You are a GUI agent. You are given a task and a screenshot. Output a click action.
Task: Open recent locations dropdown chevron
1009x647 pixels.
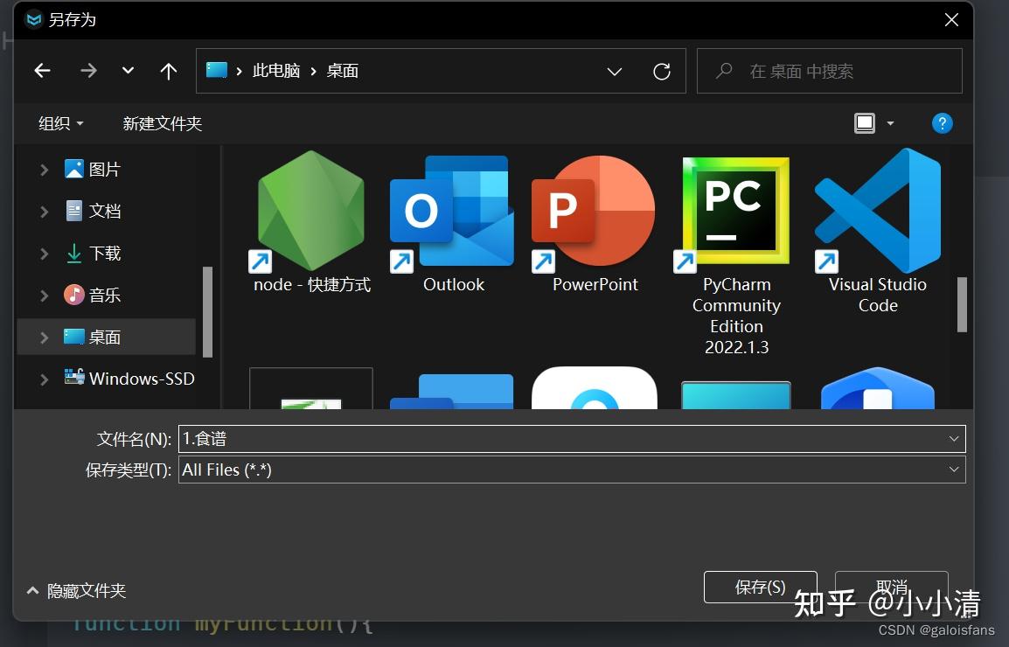(x=128, y=71)
